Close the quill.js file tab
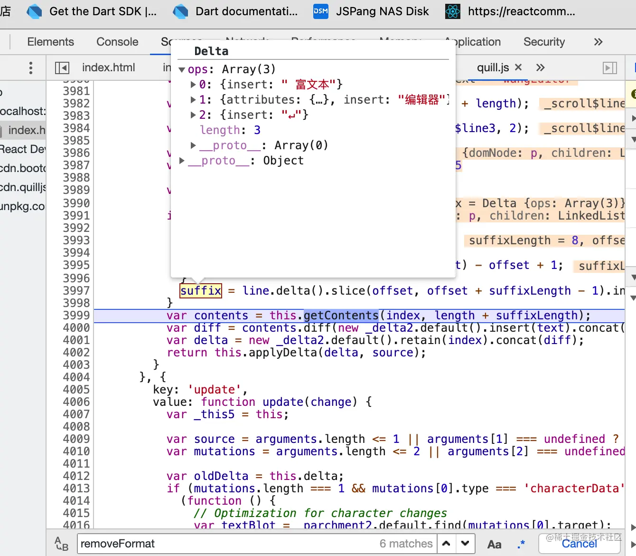 [x=518, y=67]
